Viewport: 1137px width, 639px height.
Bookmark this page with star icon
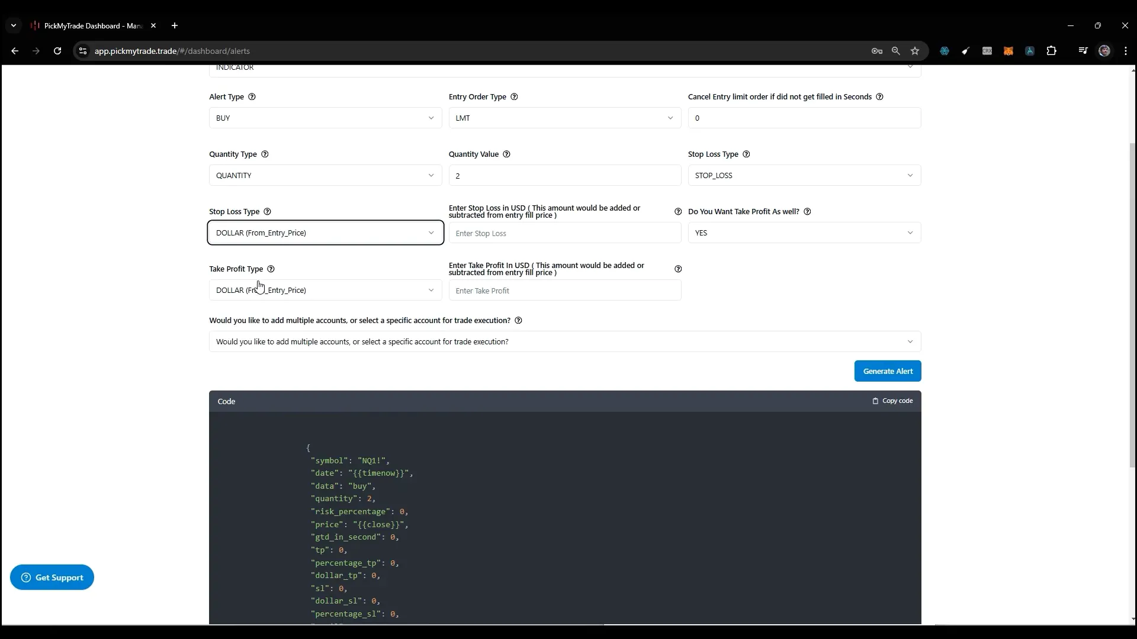[915, 51]
